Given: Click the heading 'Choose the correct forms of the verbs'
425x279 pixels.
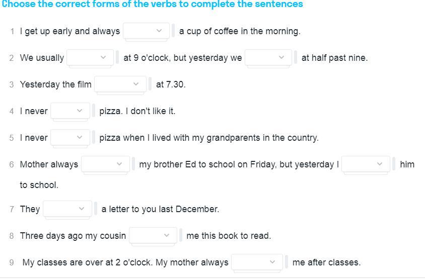Looking at the screenshot, I should [152, 5].
